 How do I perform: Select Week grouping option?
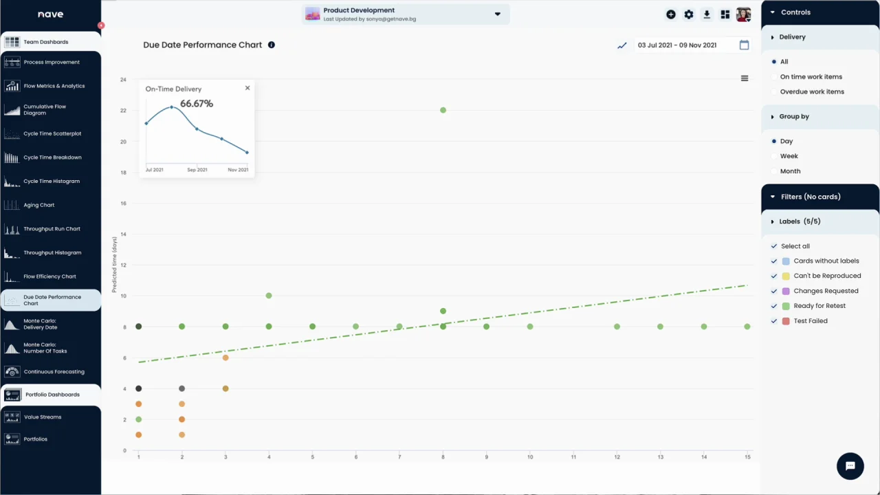click(x=789, y=156)
